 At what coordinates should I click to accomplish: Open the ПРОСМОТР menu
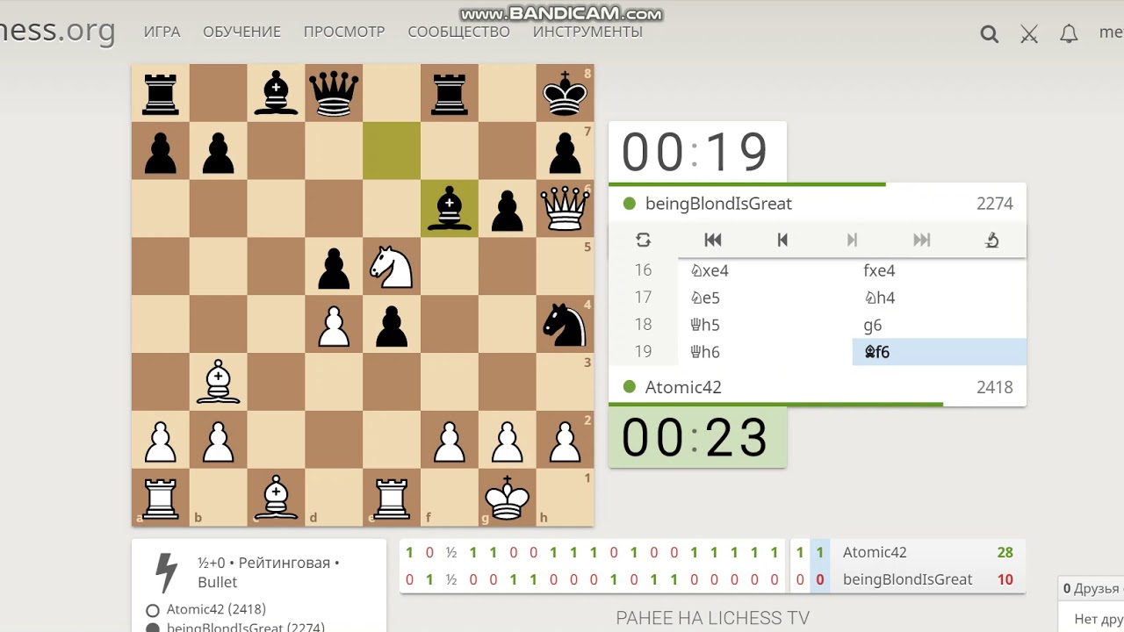pos(344,32)
